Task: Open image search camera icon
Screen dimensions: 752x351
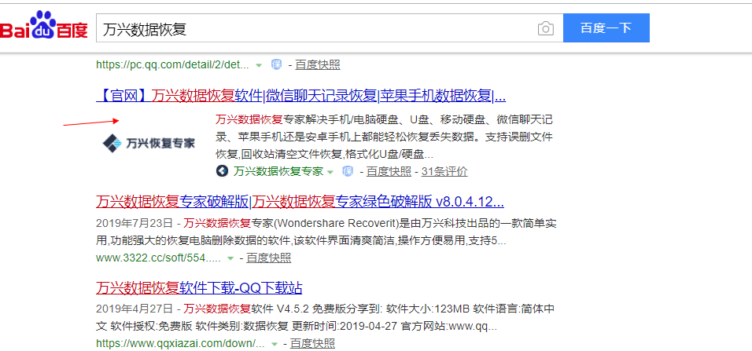Action: 545,28
